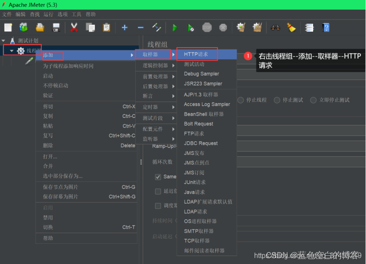Image resolution: width=366 pixels, height=264 pixels.
Task: Click the Toggle enable/disable icon
Action: (157, 28)
